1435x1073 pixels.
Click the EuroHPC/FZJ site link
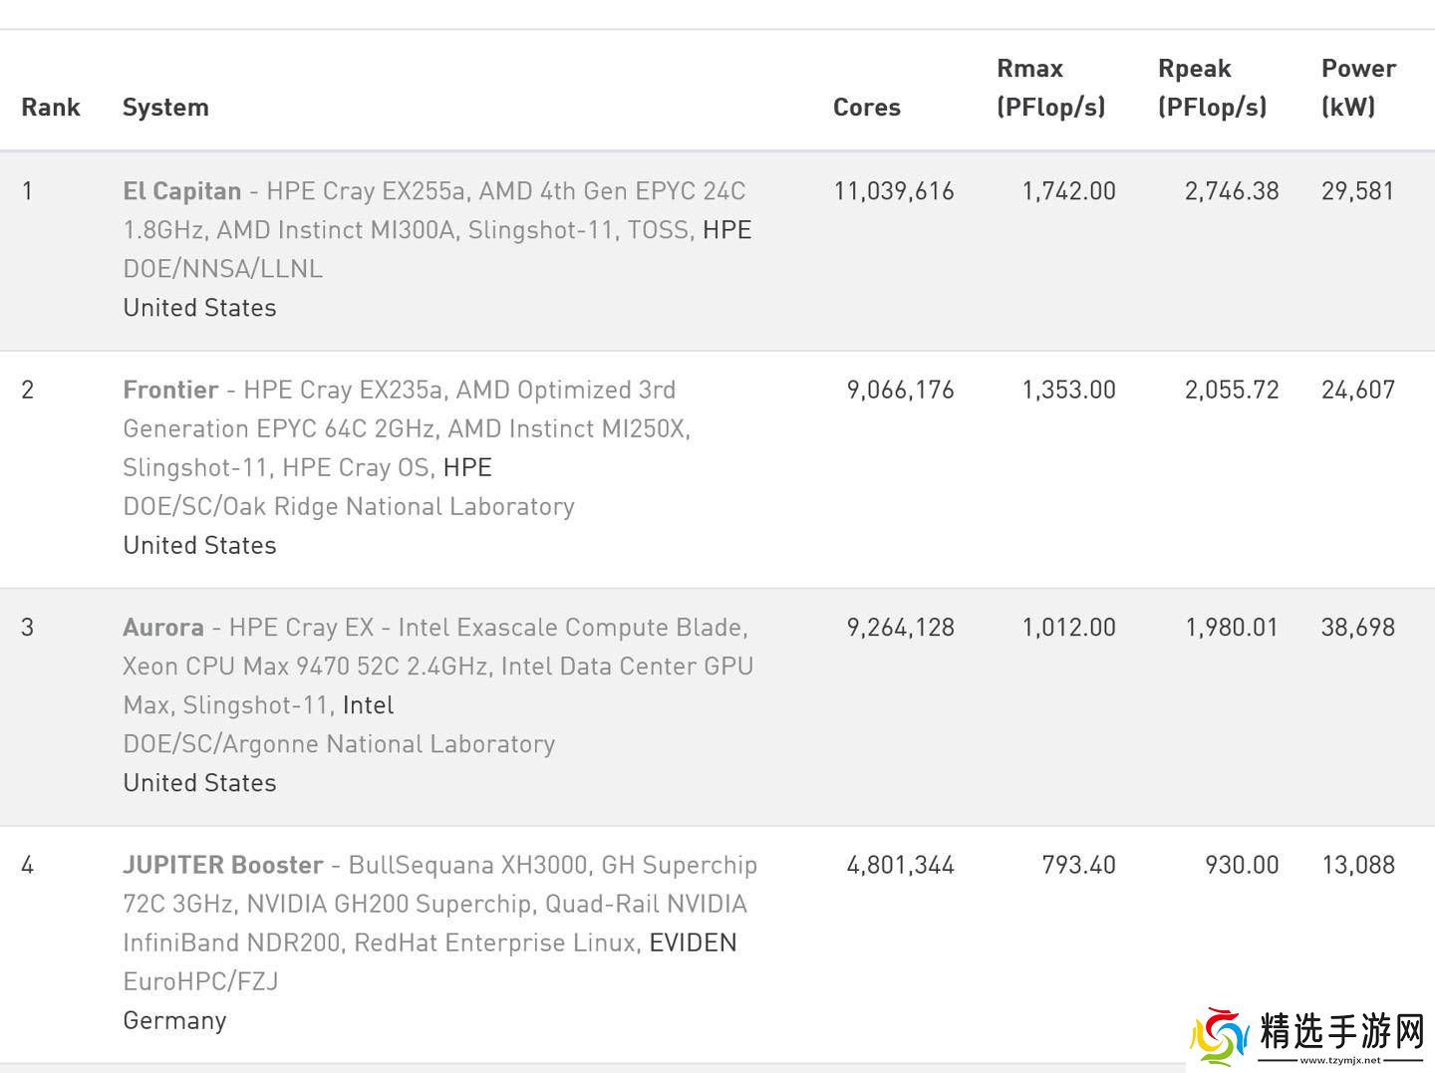[x=200, y=981]
